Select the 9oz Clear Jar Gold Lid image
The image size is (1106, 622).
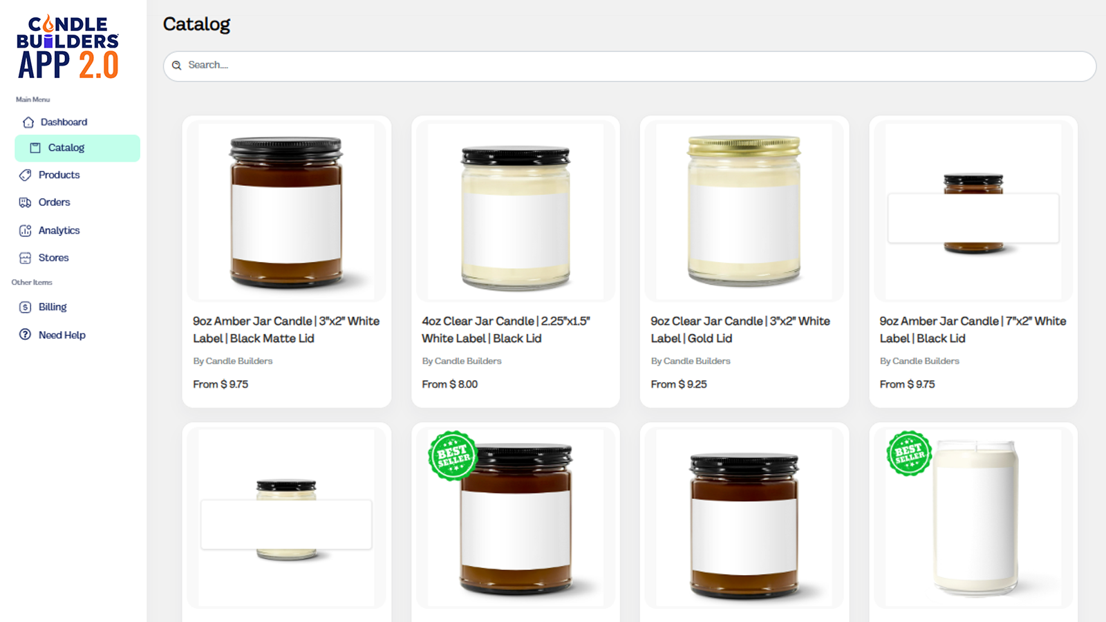[744, 211]
